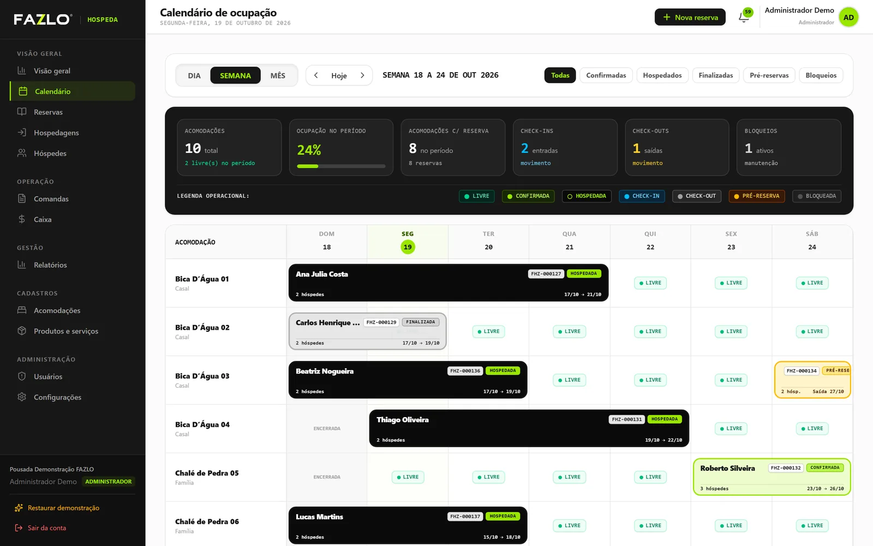The height and width of the screenshot is (546, 873).
Task: Filter by Pré-reservas
Action: 769,75
